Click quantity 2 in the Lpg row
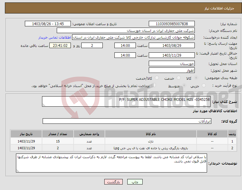The width and height of the screenshot is (242, 190). pos(58,148)
